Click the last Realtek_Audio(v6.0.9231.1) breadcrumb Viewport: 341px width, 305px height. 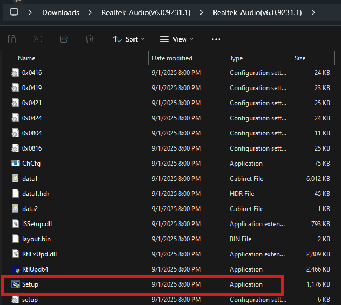click(257, 12)
